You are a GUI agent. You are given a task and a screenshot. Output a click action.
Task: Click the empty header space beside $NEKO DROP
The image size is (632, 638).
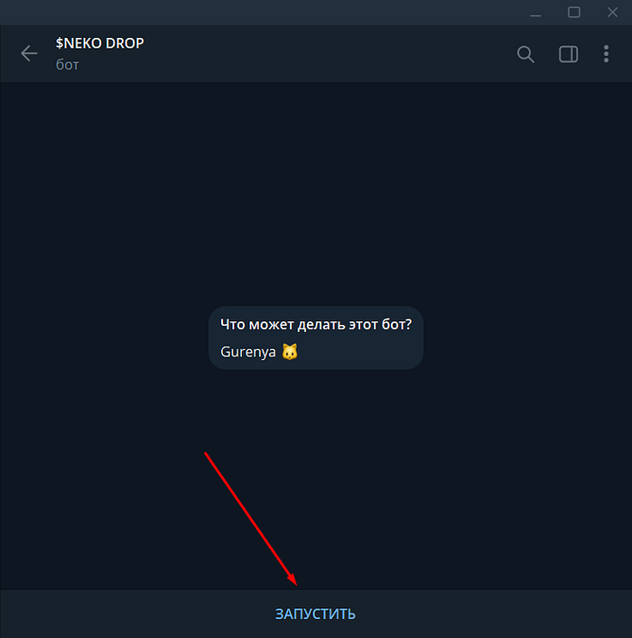pos(326,54)
